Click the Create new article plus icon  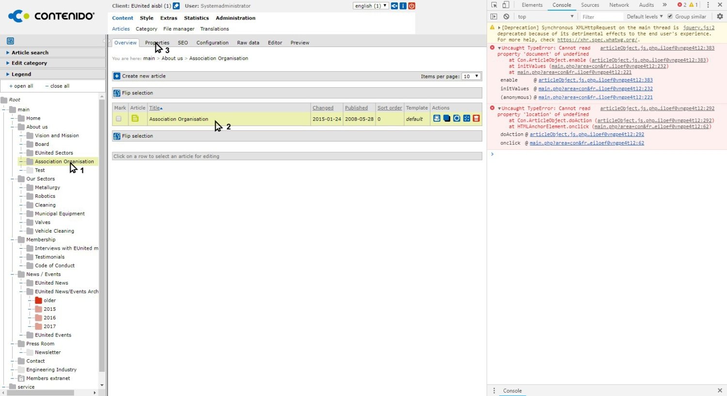[x=117, y=76]
